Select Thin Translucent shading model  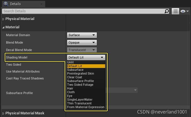(x=86, y=103)
